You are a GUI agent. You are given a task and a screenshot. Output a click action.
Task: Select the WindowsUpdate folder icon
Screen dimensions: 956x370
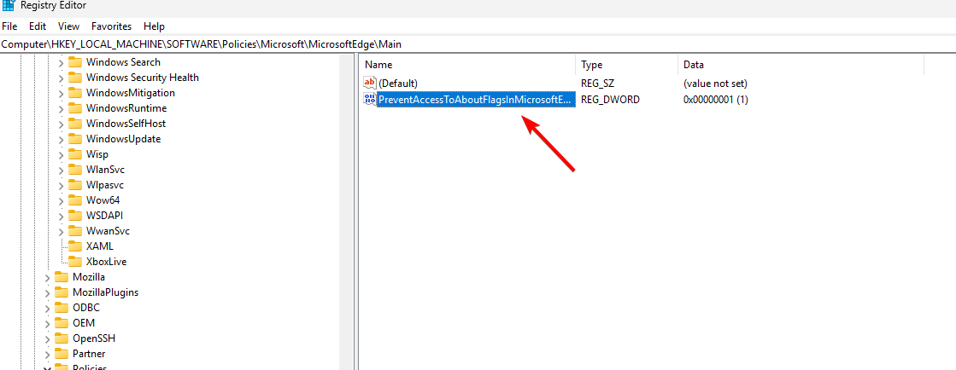click(x=75, y=139)
